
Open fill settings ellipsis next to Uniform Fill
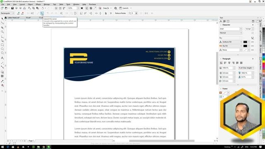[x=252, y=42]
